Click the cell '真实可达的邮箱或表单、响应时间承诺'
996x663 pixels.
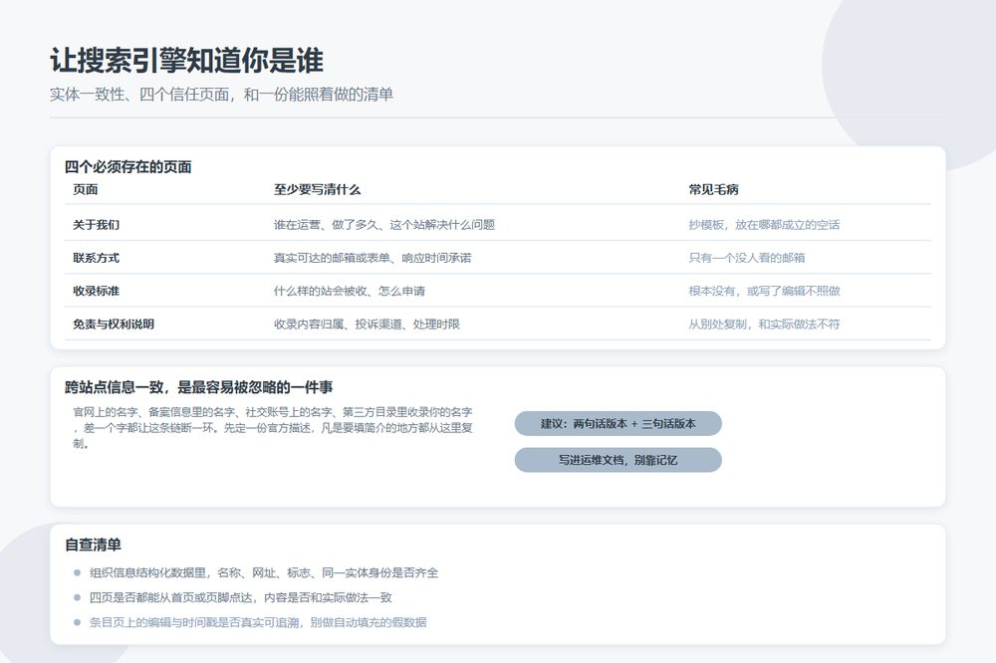(x=373, y=258)
